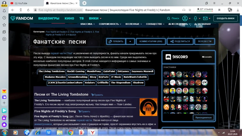242x136 pixels.
Task: Click the Fandom search magnifier icon
Action: [x=169, y=18]
